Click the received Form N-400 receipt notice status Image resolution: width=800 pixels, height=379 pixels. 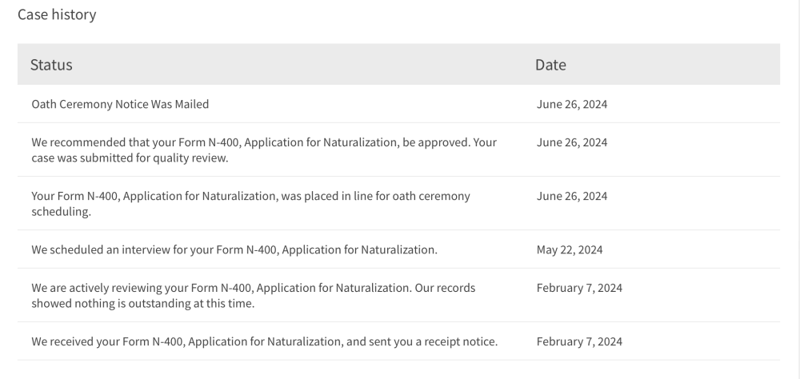point(264,341)
